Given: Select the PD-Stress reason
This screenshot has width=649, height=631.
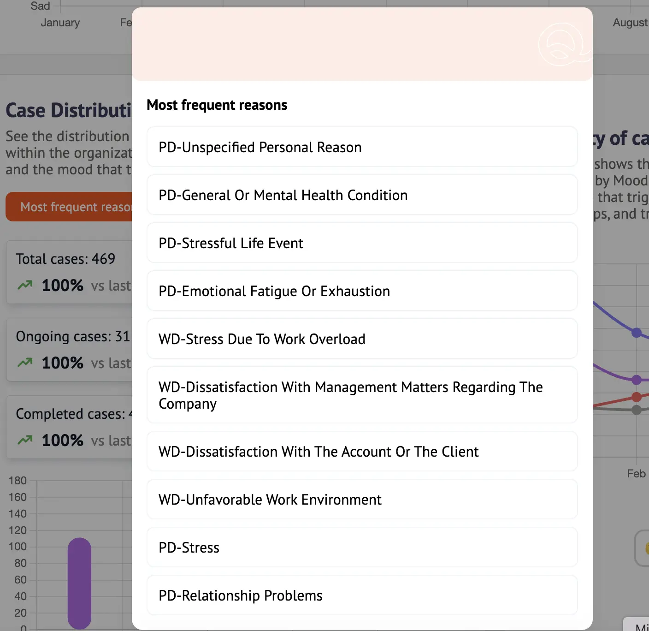Looking at the screenshot, I should [x=362, y=548].
